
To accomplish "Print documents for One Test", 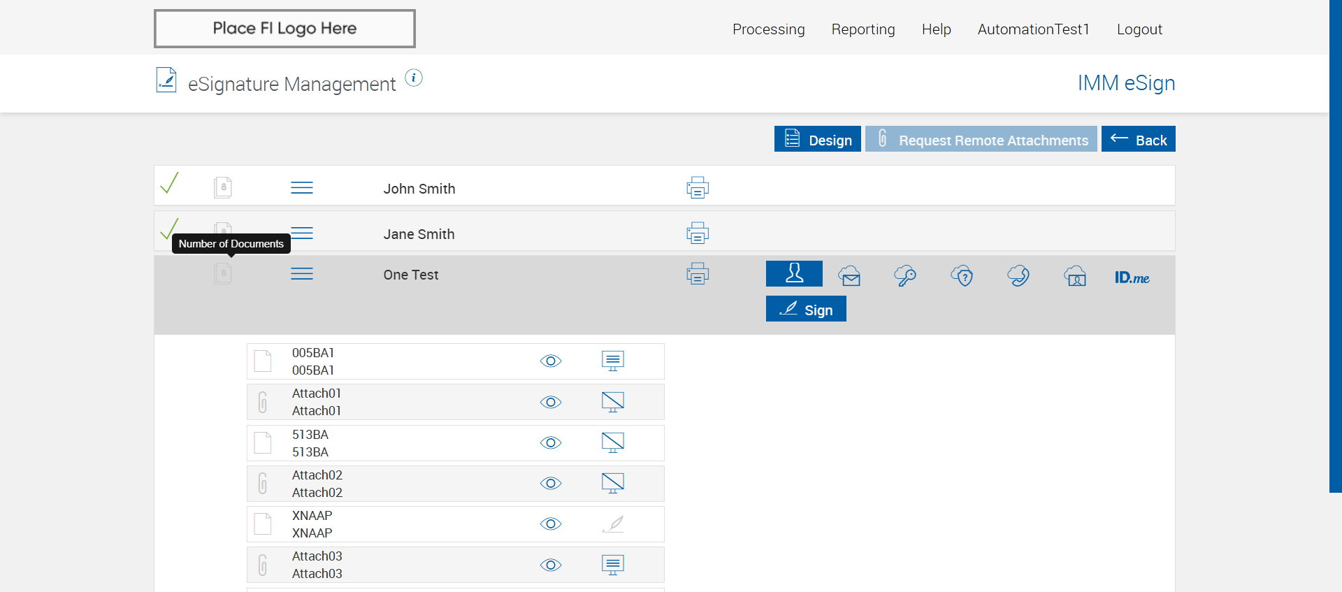I will [698, 273].
